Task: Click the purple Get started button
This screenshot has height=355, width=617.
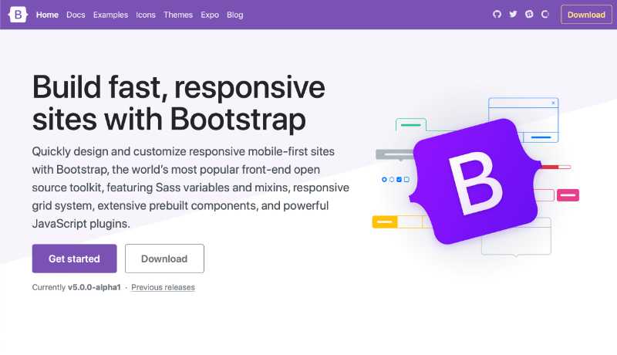Action: (x=74, y=259)
